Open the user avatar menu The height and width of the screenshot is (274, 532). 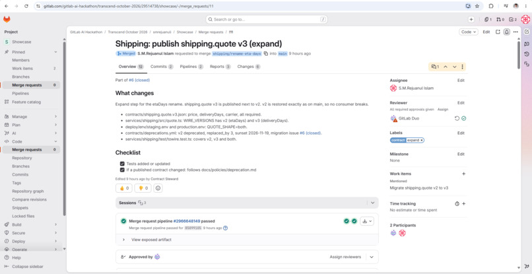point(525,19)
